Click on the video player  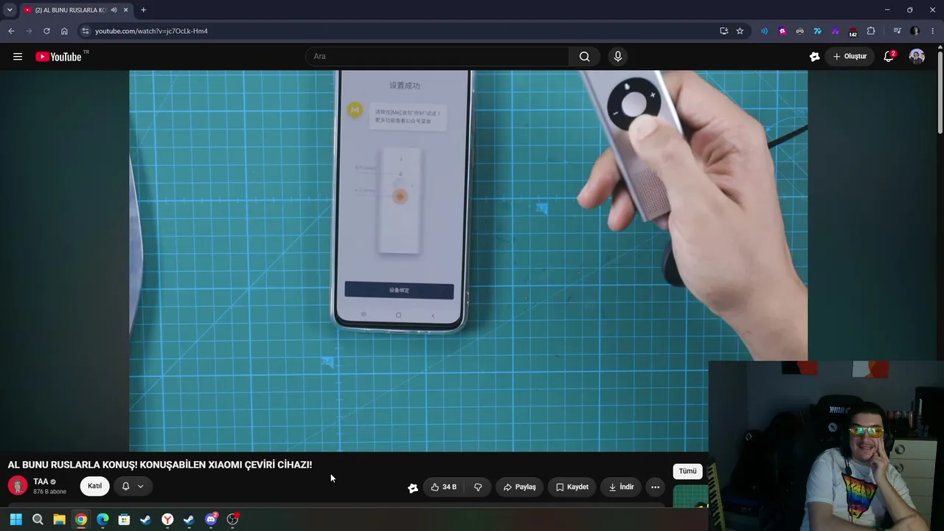[468, 260]
